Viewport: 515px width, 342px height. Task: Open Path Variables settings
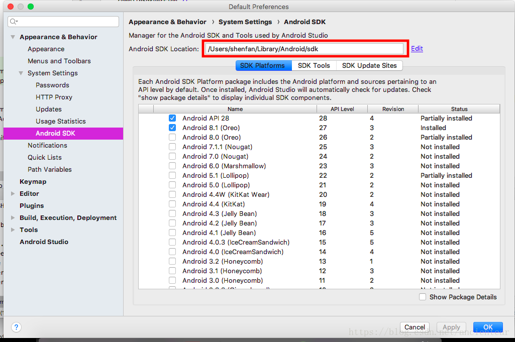50,169
